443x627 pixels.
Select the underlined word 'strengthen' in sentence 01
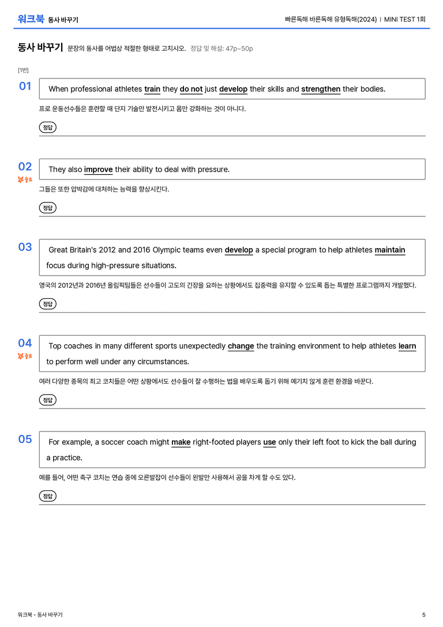pyautogui.click(x=321, y=89)
